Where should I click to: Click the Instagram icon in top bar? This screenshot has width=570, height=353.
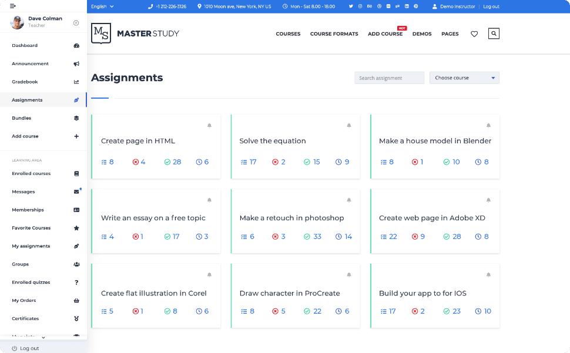(x=360, y=6)
